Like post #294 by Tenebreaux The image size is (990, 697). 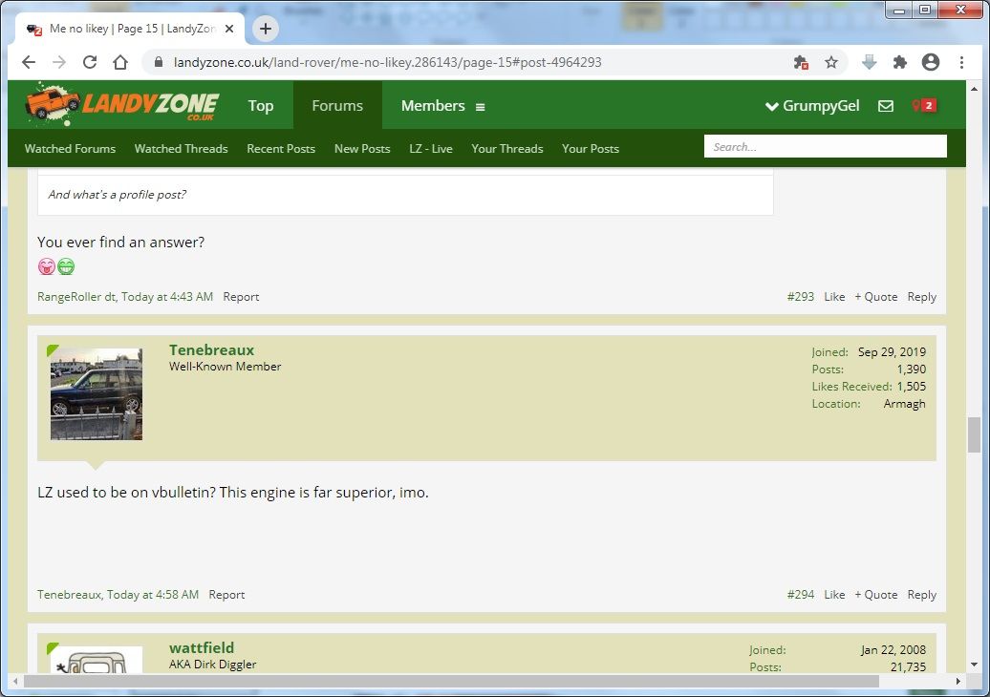[x=834, y=594]
